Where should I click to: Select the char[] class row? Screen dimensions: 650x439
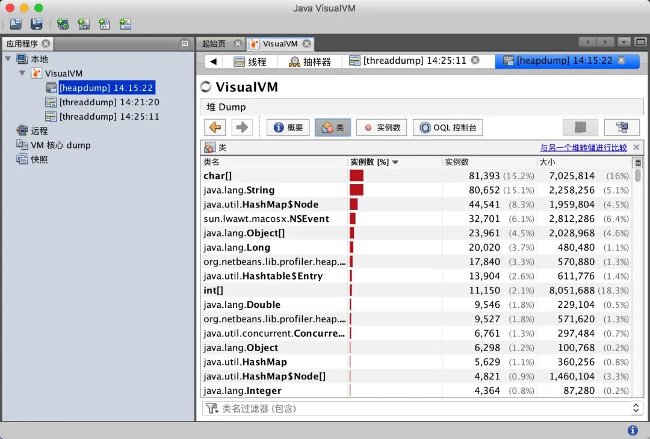(416, 176)
